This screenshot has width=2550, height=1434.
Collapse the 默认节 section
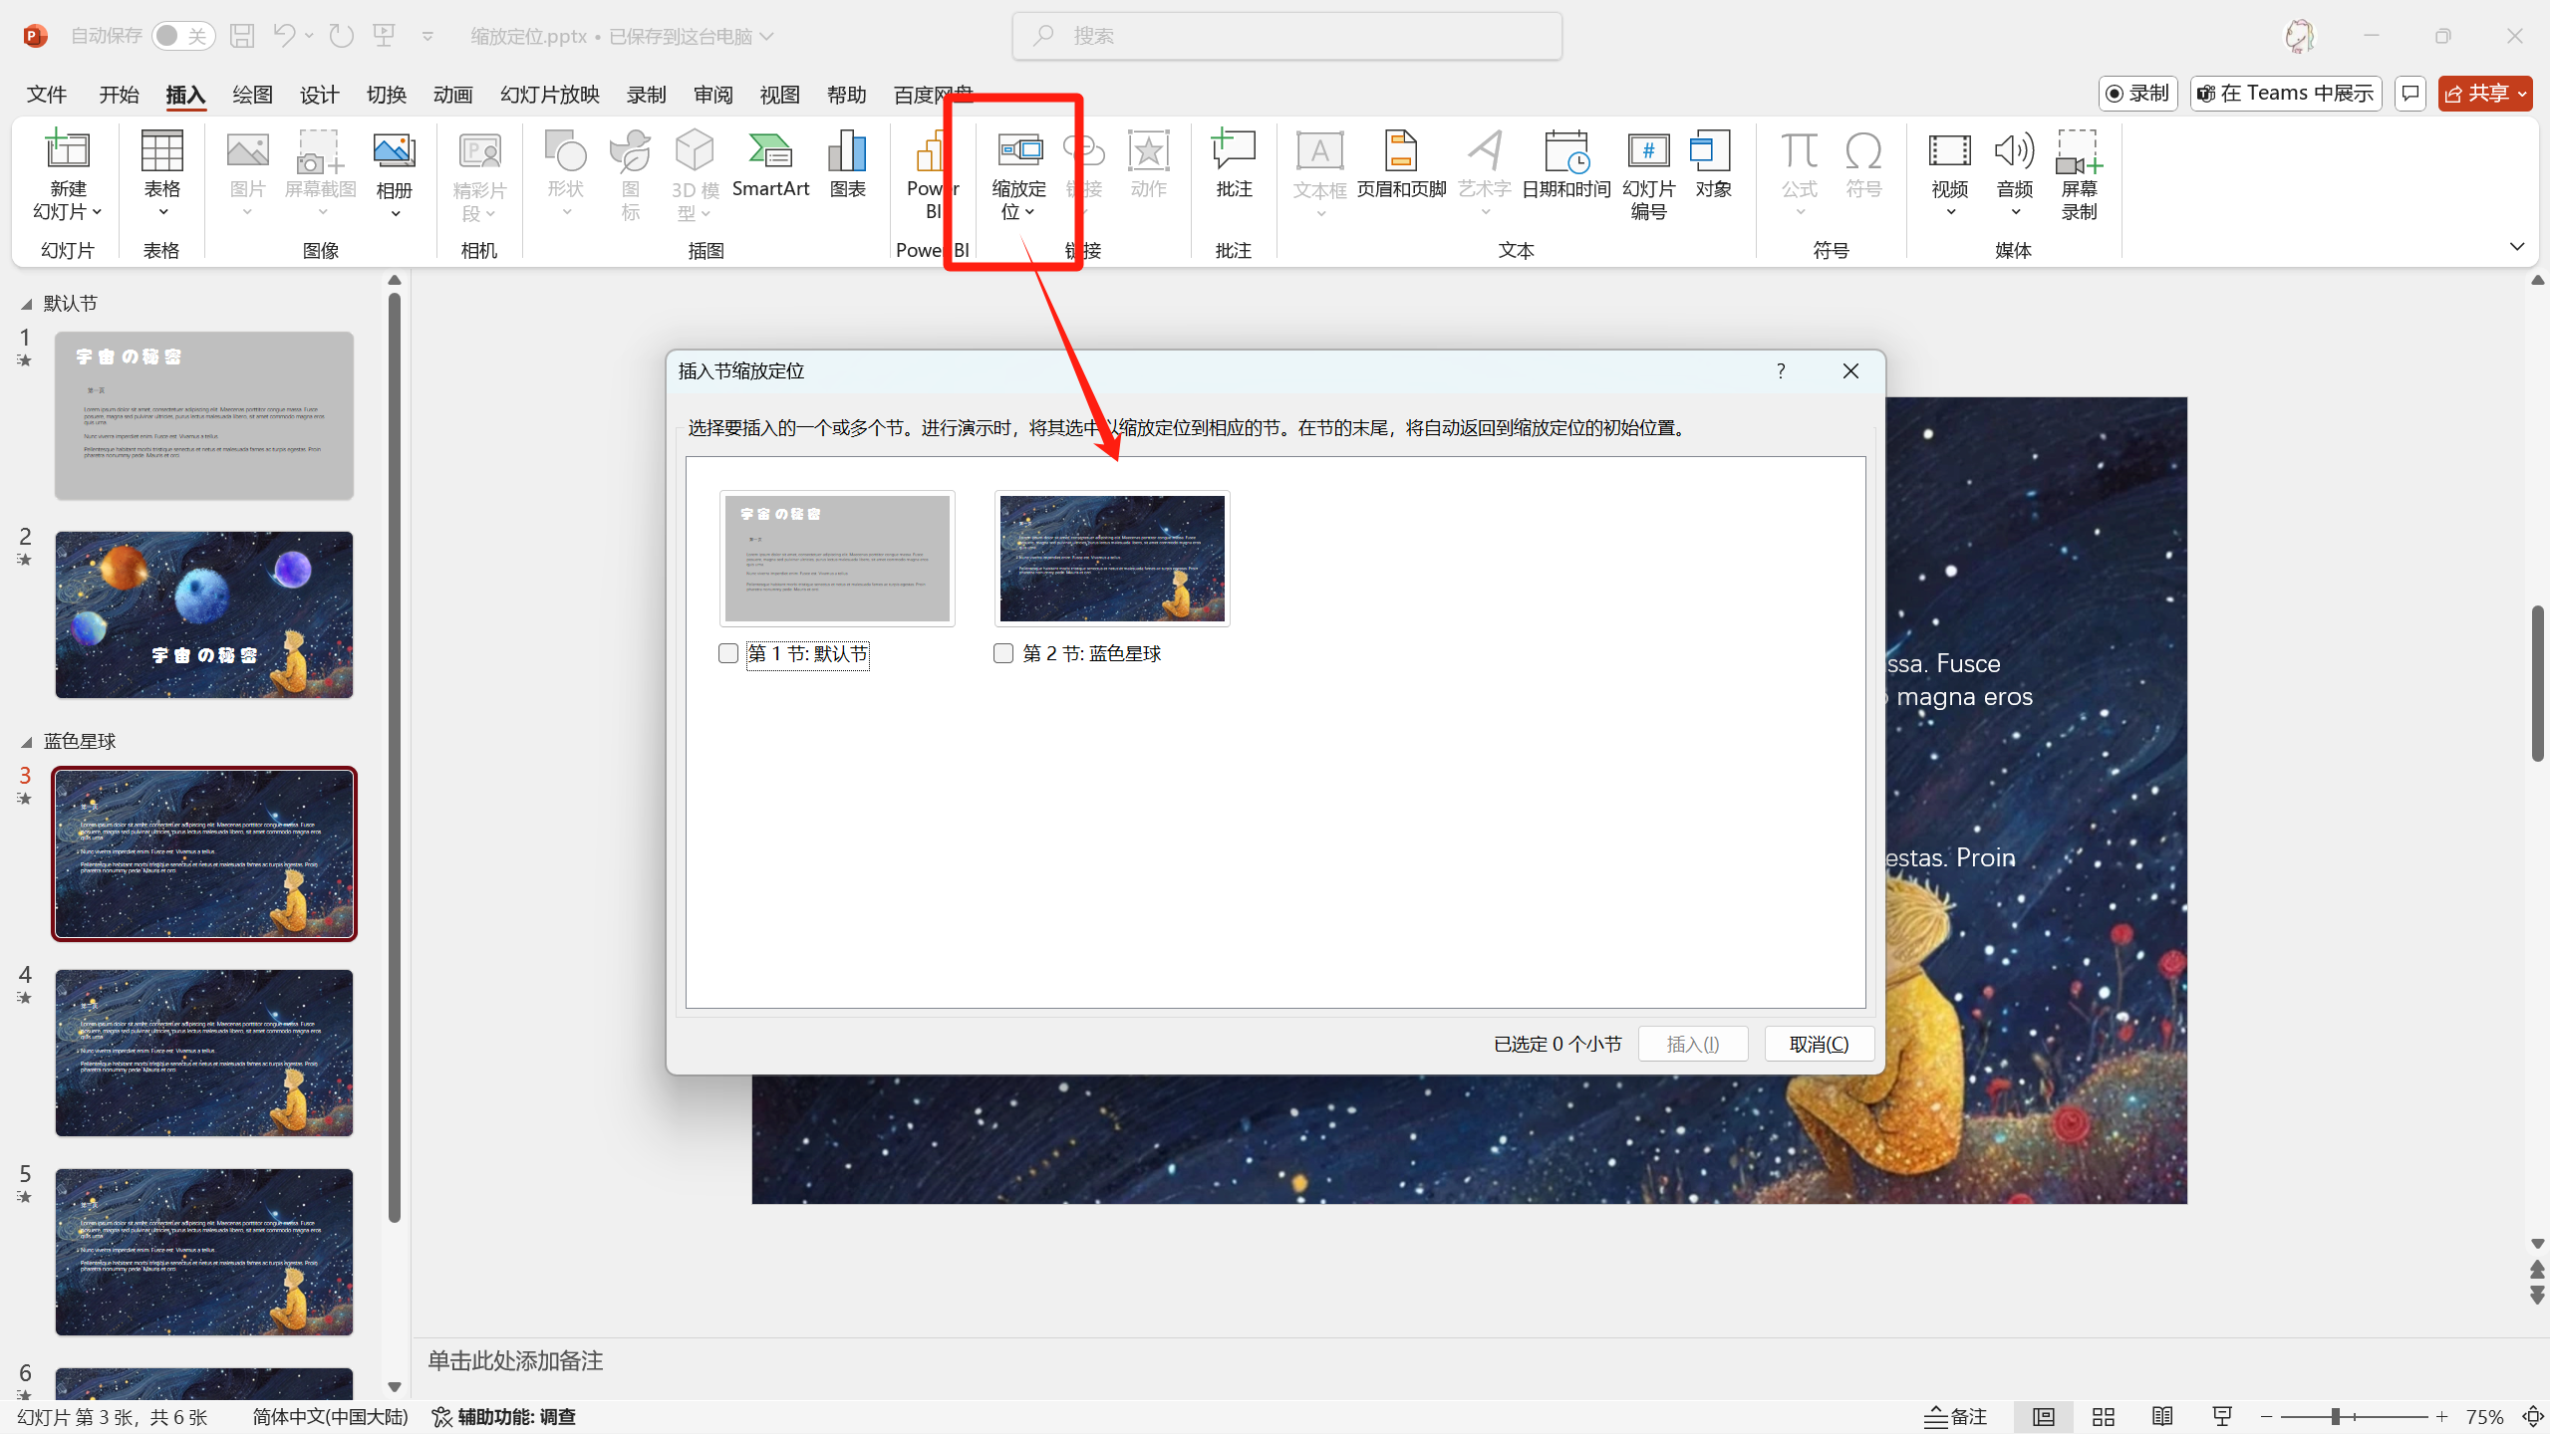point(27,304)
